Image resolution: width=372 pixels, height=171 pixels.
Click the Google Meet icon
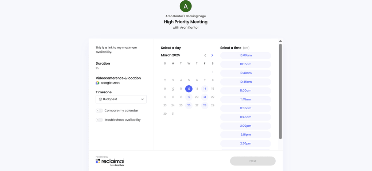tap(98, 83)
